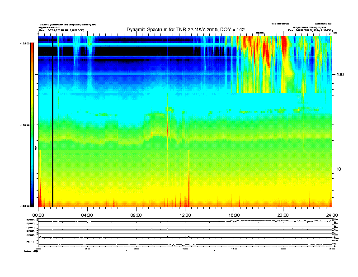
Task: Click the bottom magnetic field trace panel
Action: tap(185, 242)
